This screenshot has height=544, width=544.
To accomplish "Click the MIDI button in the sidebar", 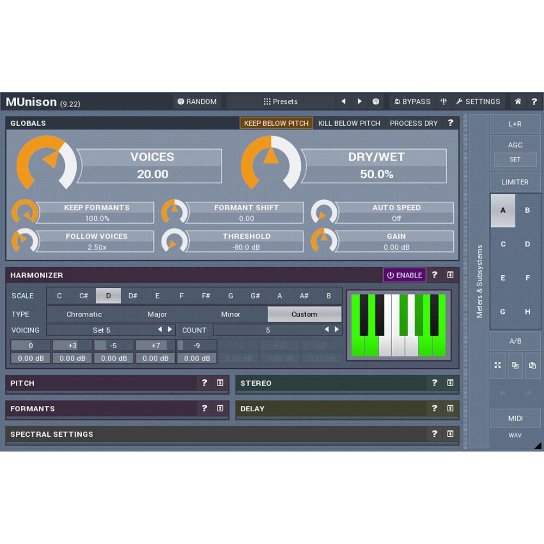I will pos(515,418).
